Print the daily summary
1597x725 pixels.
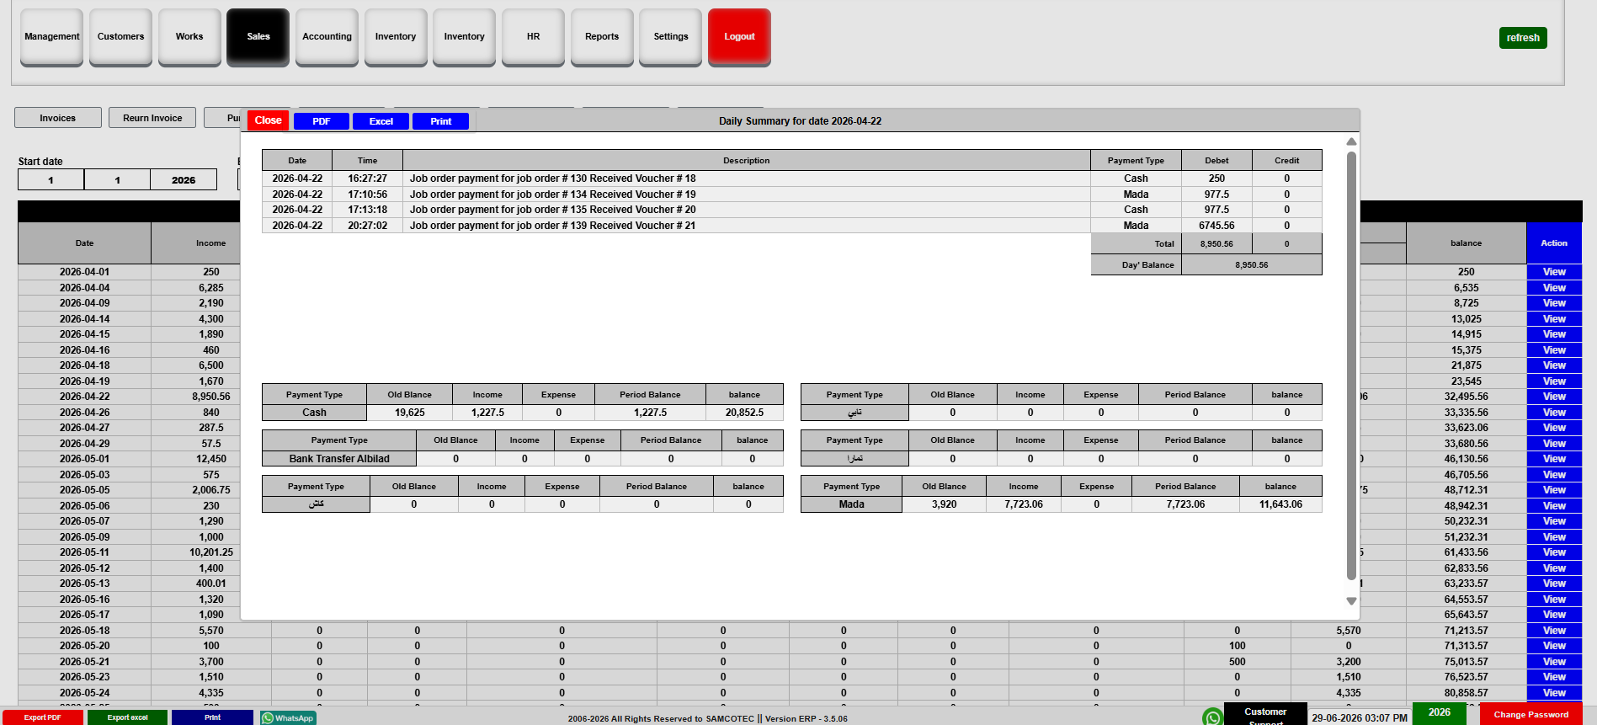pos(441,121)
